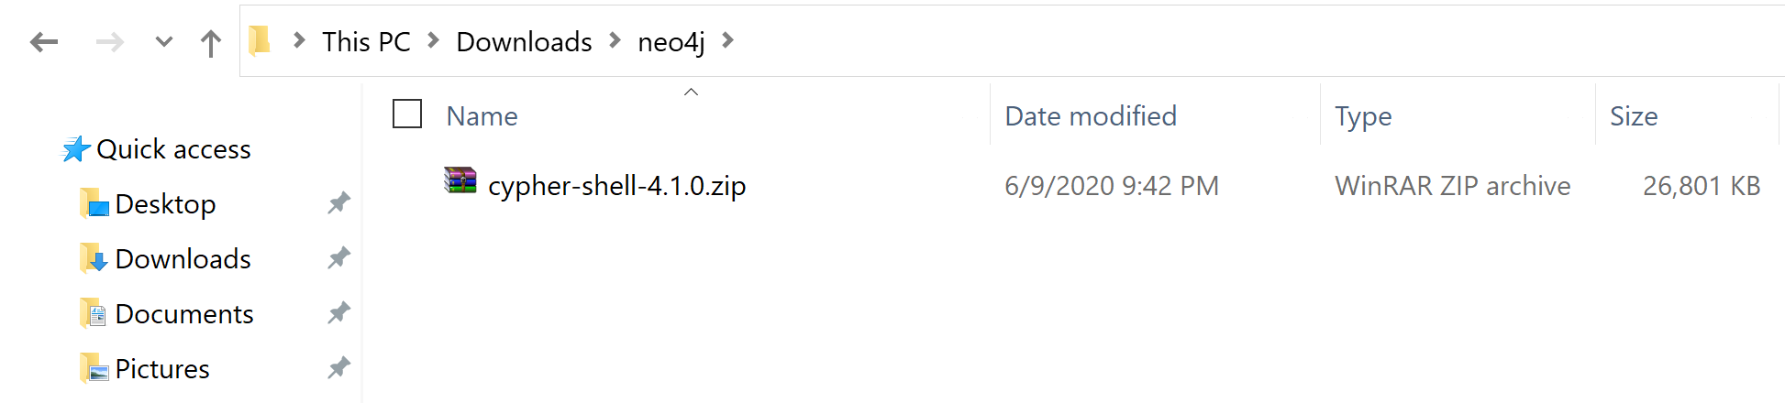
Task: Select neo4j breadcrumb segment
Action: click(x=671, y=42)
